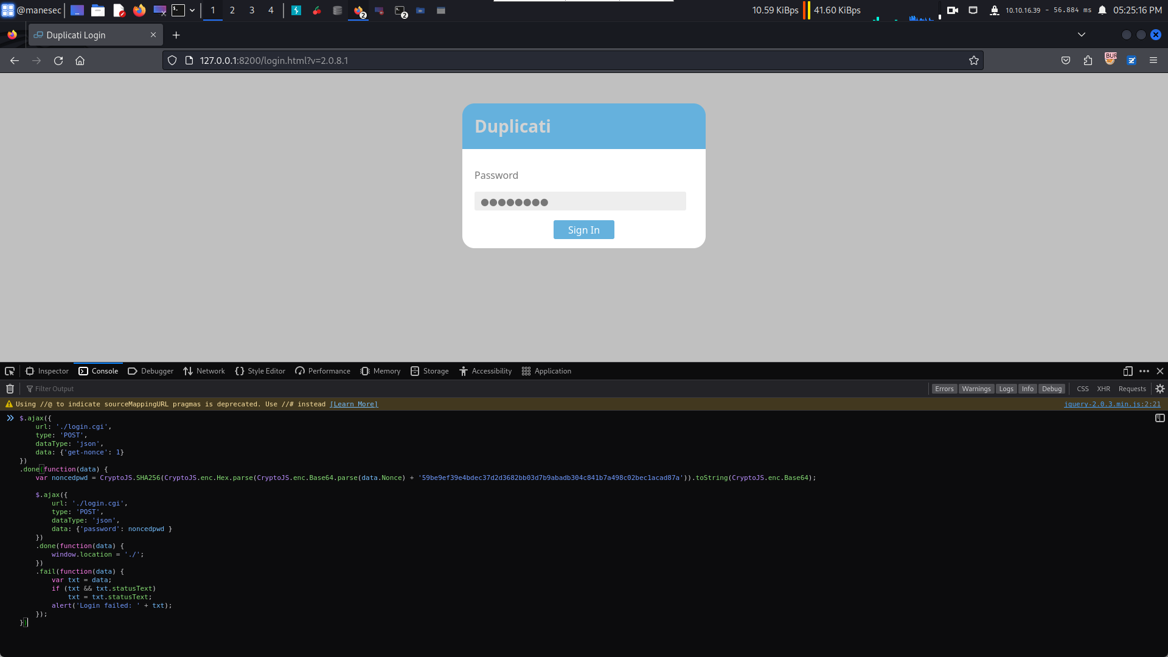Bookmark this page with star icon
This screenshot has height=657, width=1168.
[x=974, y=60]
